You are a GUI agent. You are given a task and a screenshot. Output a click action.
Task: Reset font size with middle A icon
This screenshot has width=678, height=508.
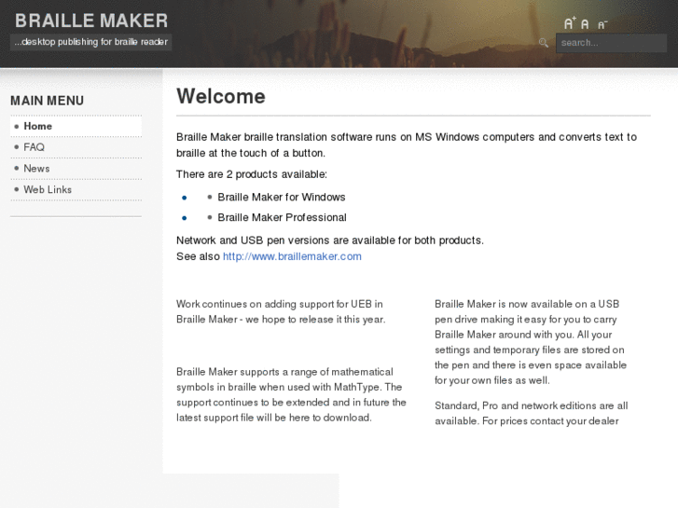coord(585,24)
